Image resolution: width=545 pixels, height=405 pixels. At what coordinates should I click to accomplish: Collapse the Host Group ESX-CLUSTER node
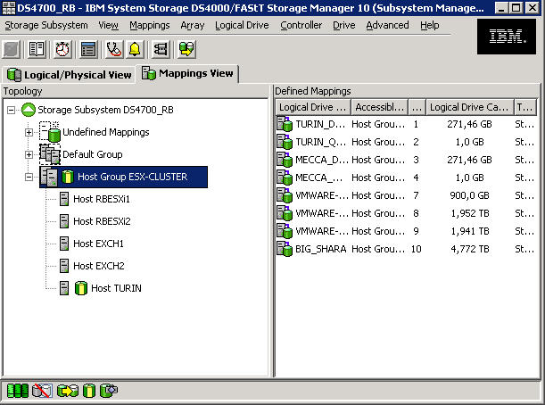coord(29,177)
